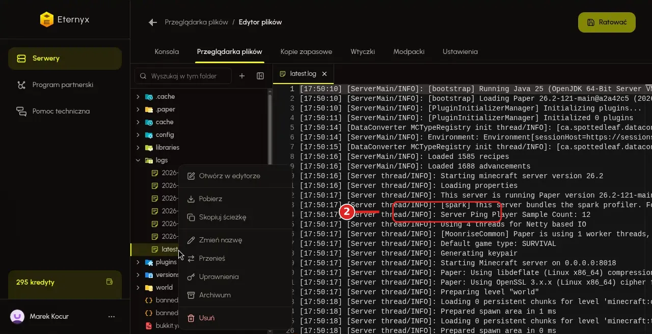Close the latest.log editor tab
This screenshot has height=334, width=652.
pos(324,74)
